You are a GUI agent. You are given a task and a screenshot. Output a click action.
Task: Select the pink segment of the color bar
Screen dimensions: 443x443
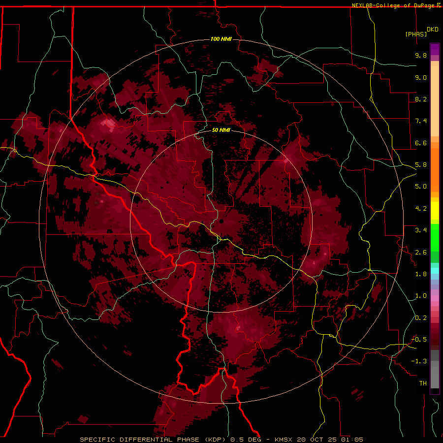pos(435,298)
